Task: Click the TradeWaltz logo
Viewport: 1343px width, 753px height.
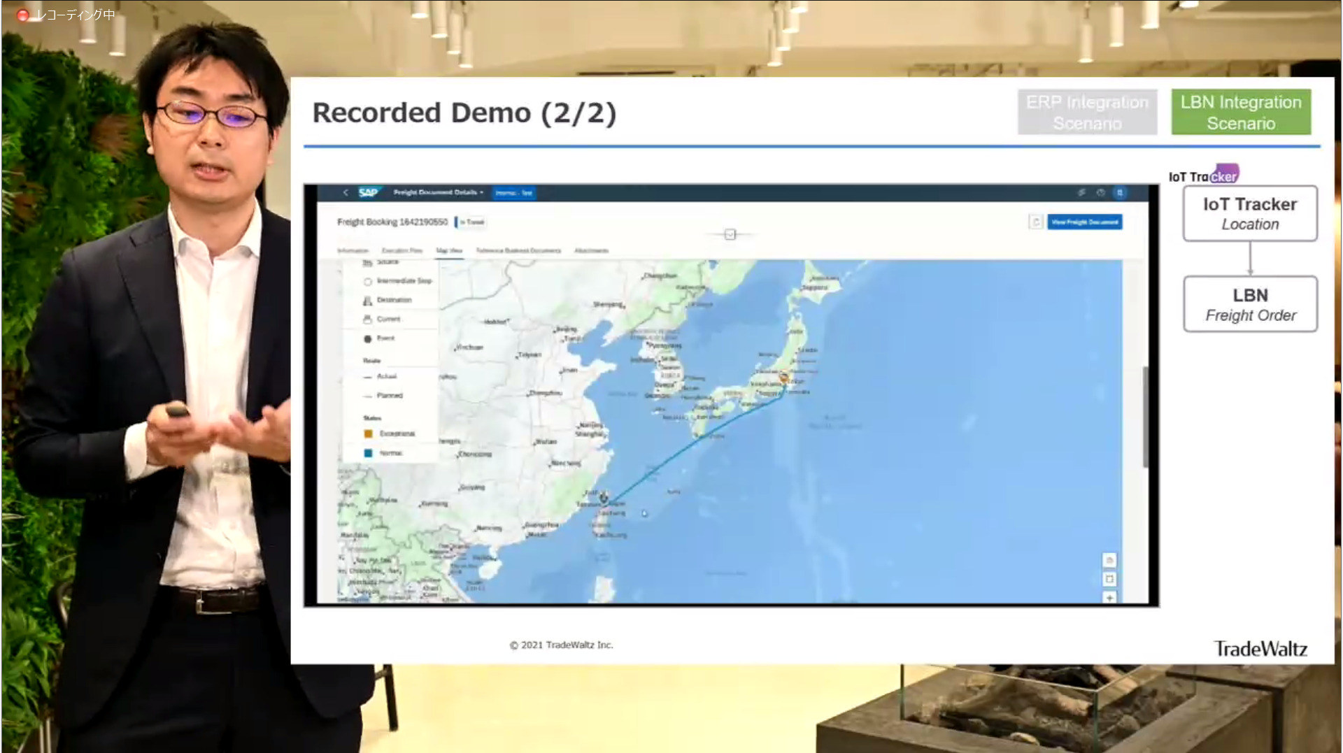Action: 1260,649
